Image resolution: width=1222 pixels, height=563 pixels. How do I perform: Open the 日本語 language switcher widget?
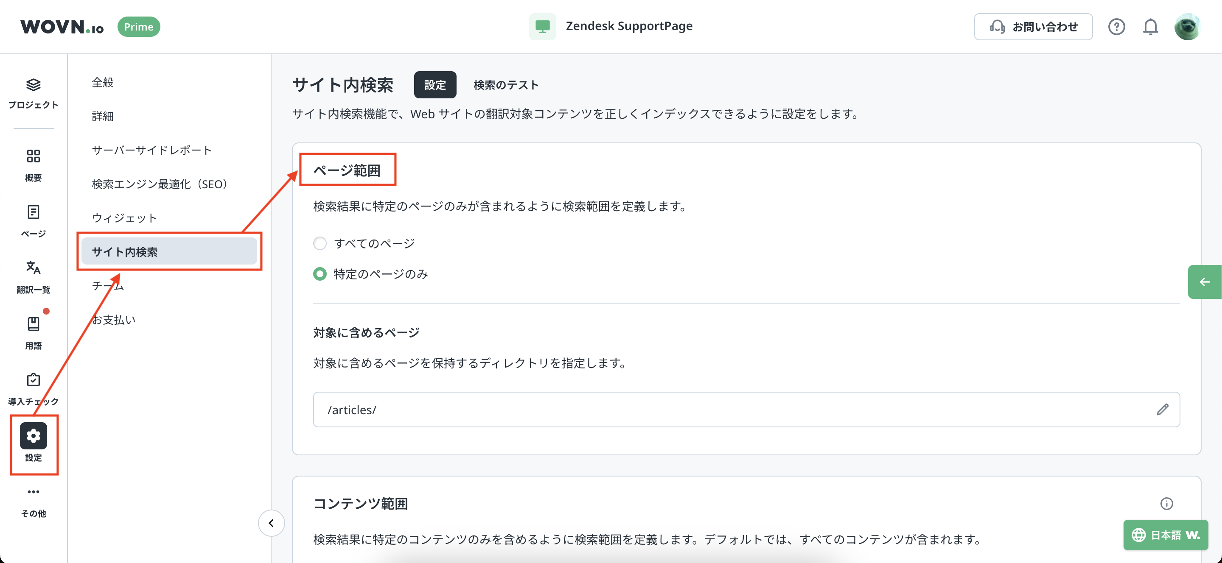(x=1165, y=535)
